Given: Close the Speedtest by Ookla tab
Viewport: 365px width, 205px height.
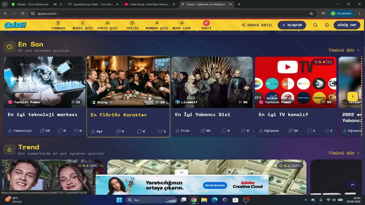Looking at the screenshot, I should (117, 4).
